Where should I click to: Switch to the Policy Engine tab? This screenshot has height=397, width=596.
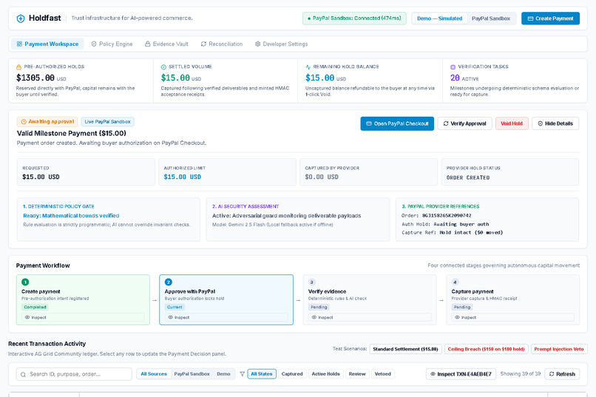click(x=112, y=44)
